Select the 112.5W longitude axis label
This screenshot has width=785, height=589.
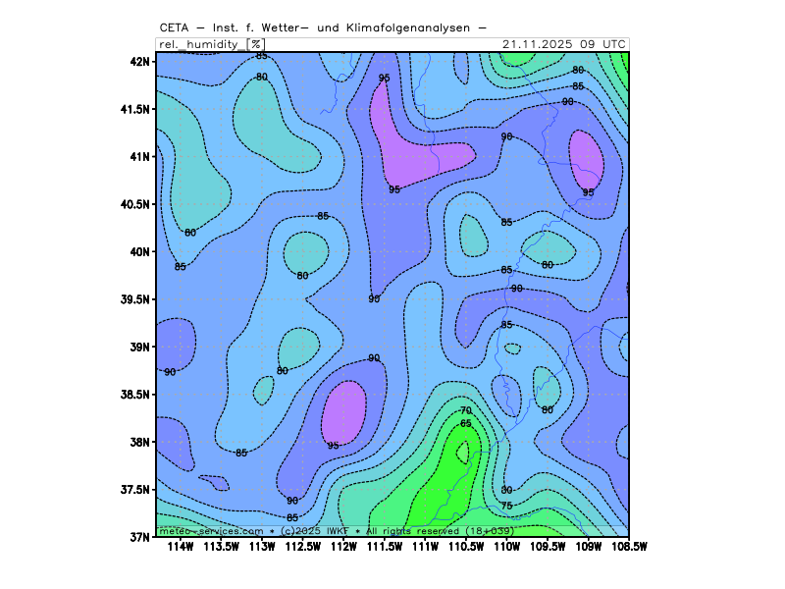point(302,547)
